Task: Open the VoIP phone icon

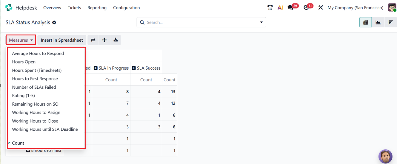Action: click(x=270, y=7)
